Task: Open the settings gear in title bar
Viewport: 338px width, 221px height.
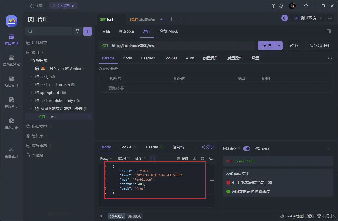Action: pos(274,6)
